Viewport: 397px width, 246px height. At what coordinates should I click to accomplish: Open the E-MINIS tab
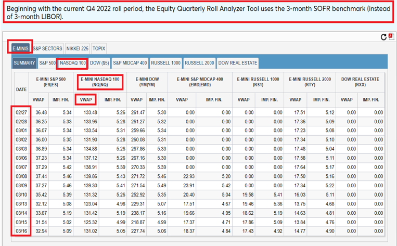(20, 48)
